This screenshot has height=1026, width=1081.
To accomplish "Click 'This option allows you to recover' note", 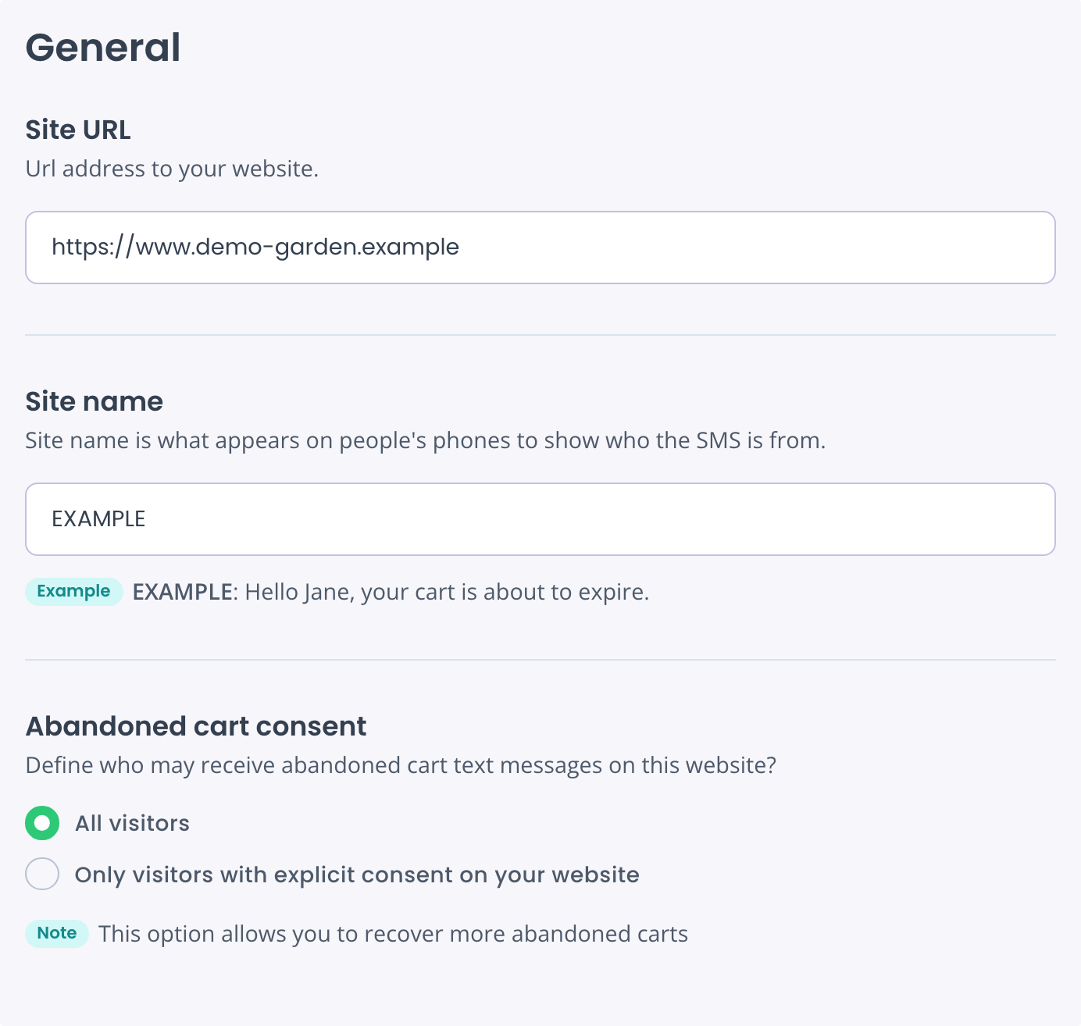I will (x=393, y=934).
